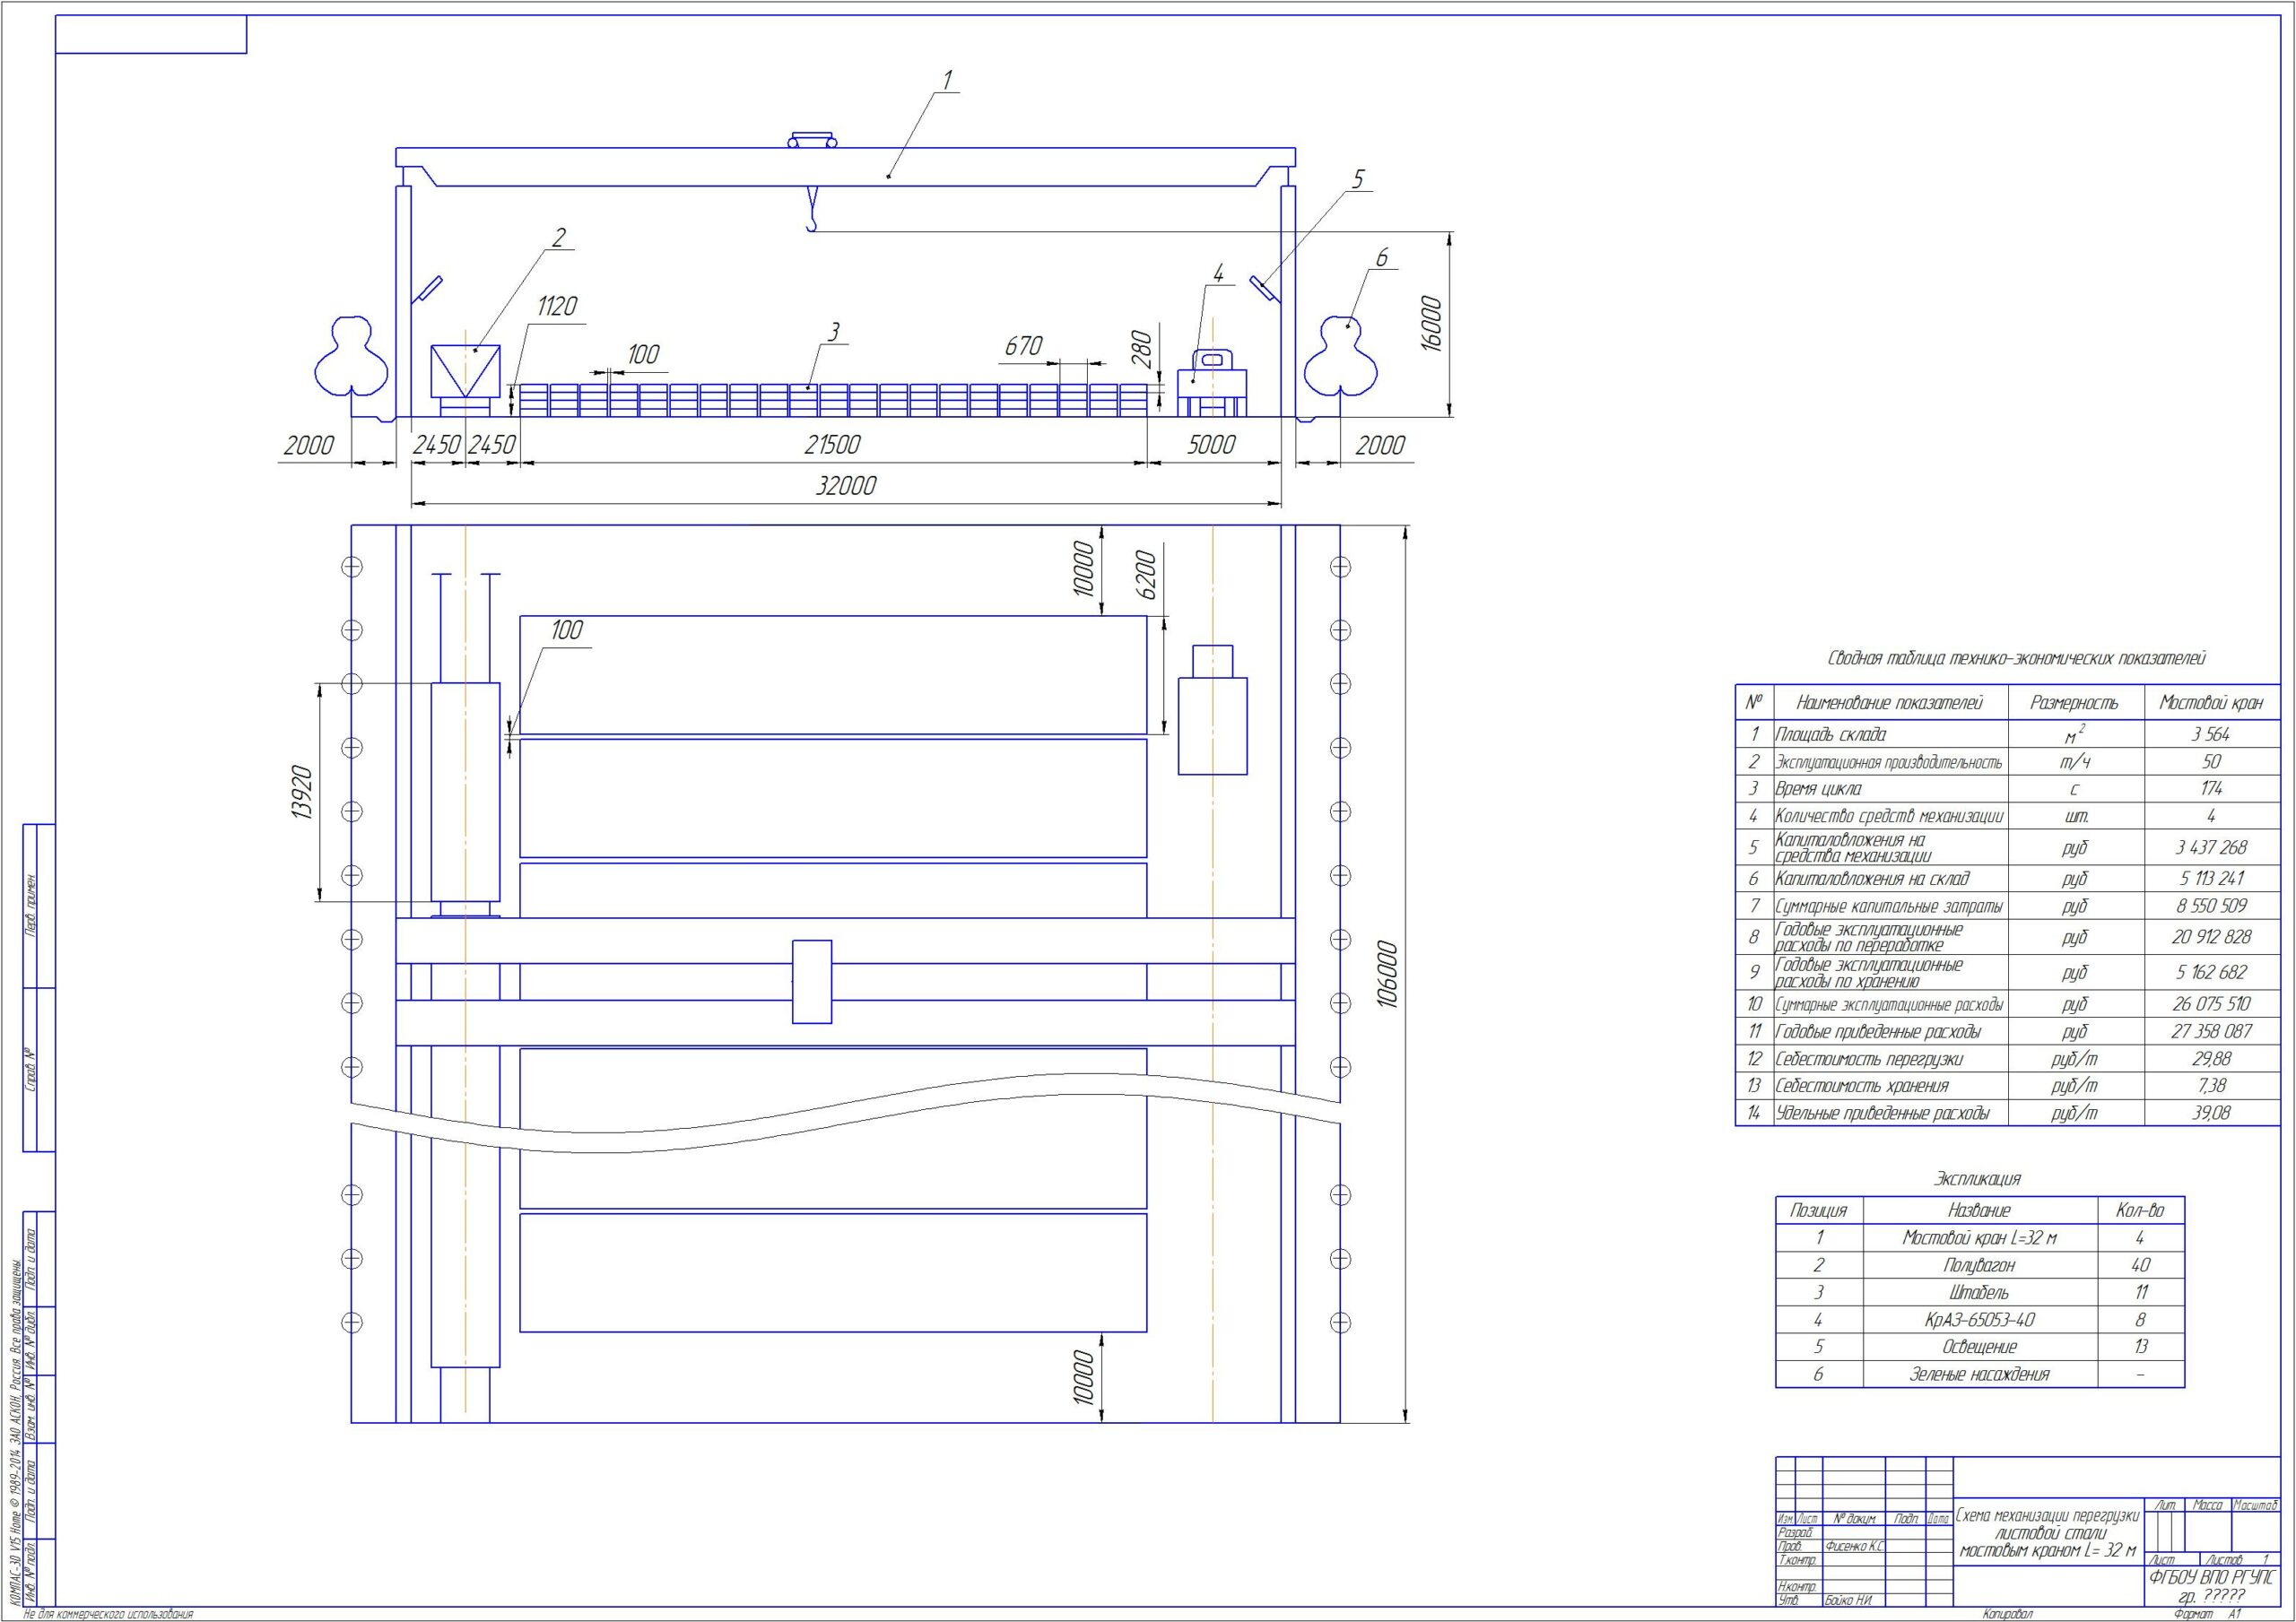Select the 'Эксплуатационная производительность' row
The width and height of the screenshot is (2296, 1622).
[x=2007, y=762]
